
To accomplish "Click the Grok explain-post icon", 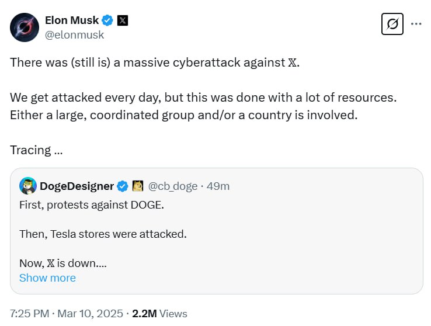I will click(392, 24).
